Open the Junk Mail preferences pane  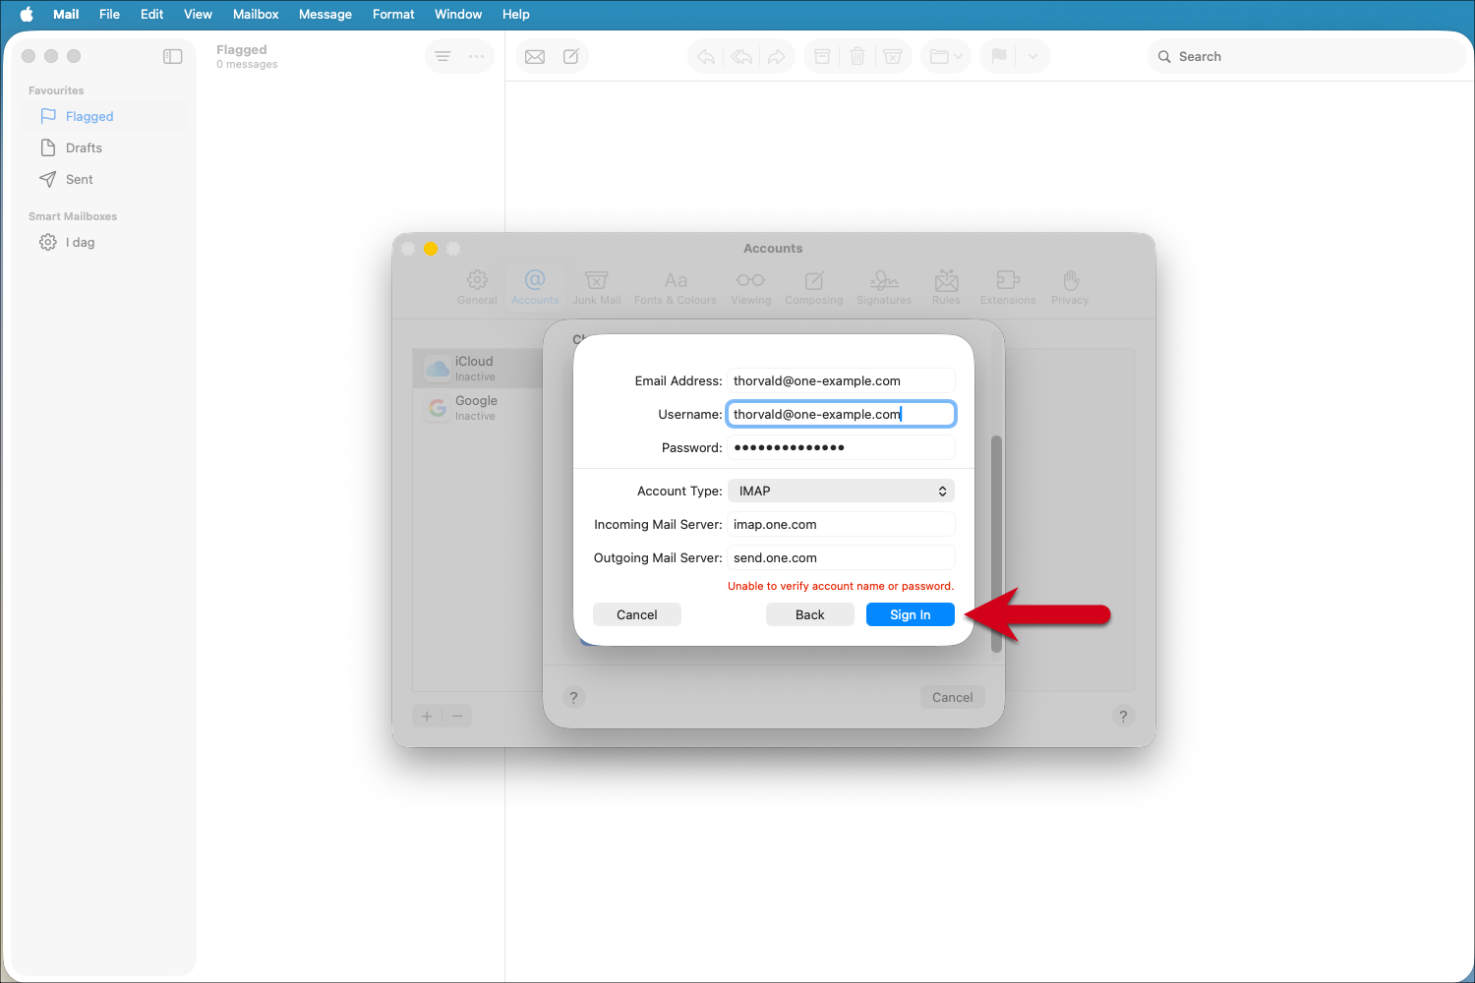click(596, 287)
